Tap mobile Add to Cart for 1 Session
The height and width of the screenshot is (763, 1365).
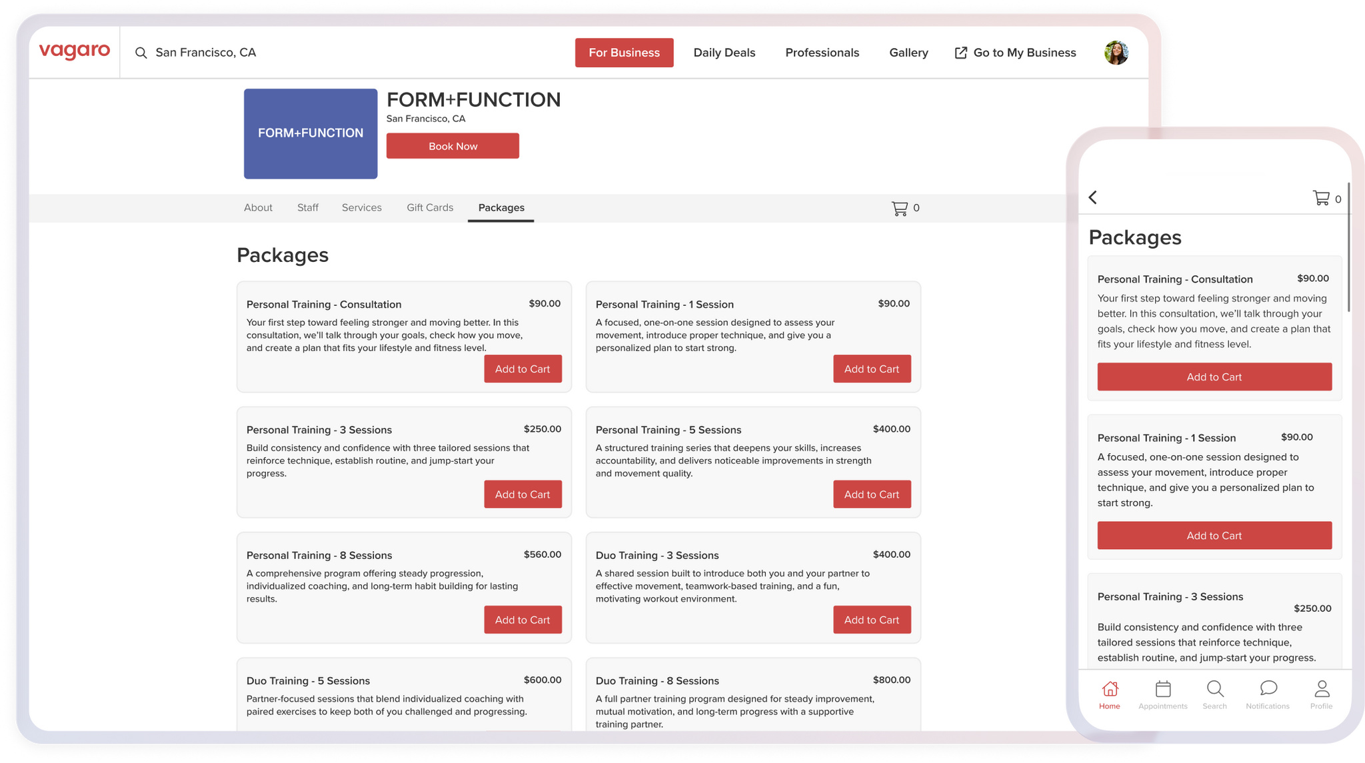tap(1214, 536)
